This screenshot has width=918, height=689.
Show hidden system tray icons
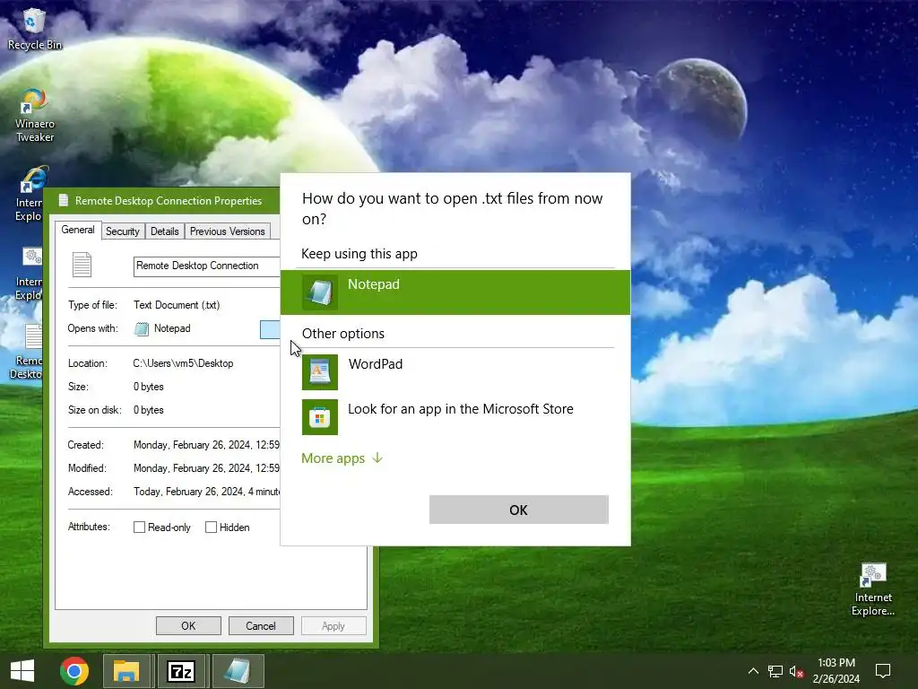pyautogui.click(x=753, y=671)
